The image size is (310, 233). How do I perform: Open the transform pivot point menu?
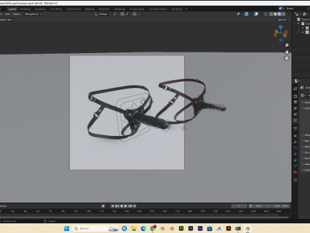116,14
